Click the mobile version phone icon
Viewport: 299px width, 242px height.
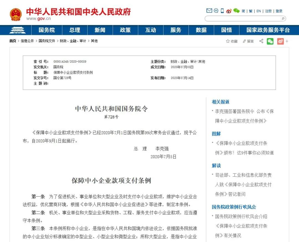222,11
